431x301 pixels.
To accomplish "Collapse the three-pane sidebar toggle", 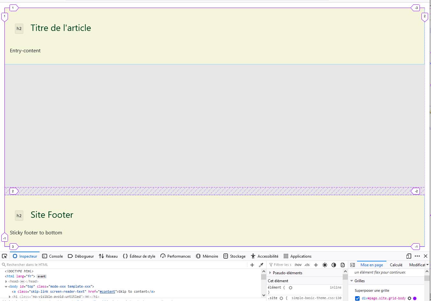I will click(x=353, y=265).
